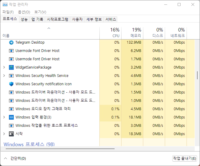Select the 시작 process name
Viewport: 200px width, 166px height.
point(19,134)
